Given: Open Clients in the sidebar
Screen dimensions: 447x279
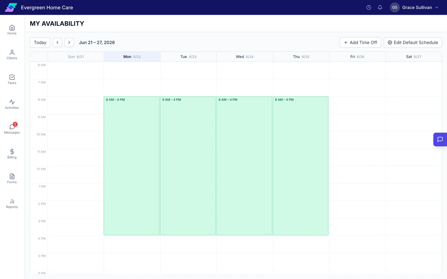Looking at the screenshot, I should pos(12,55).
